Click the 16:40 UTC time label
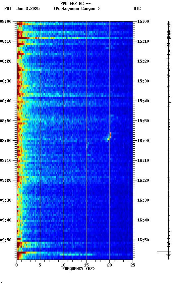Image resolution: width=183 pixels, height=286 pixels. click(x=143, y=220)
